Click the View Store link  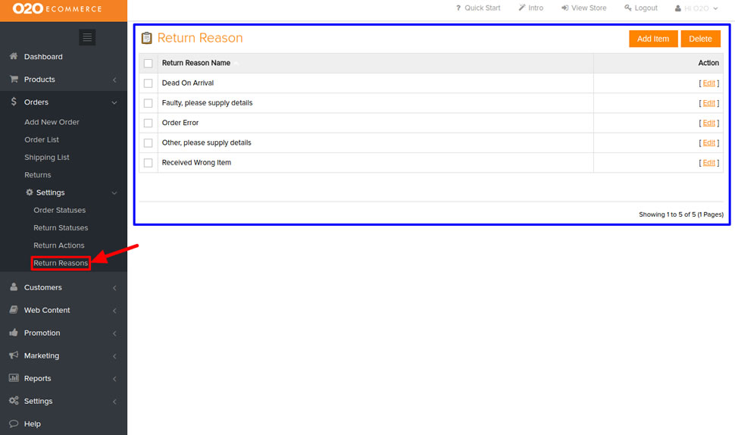pos(589,8)
